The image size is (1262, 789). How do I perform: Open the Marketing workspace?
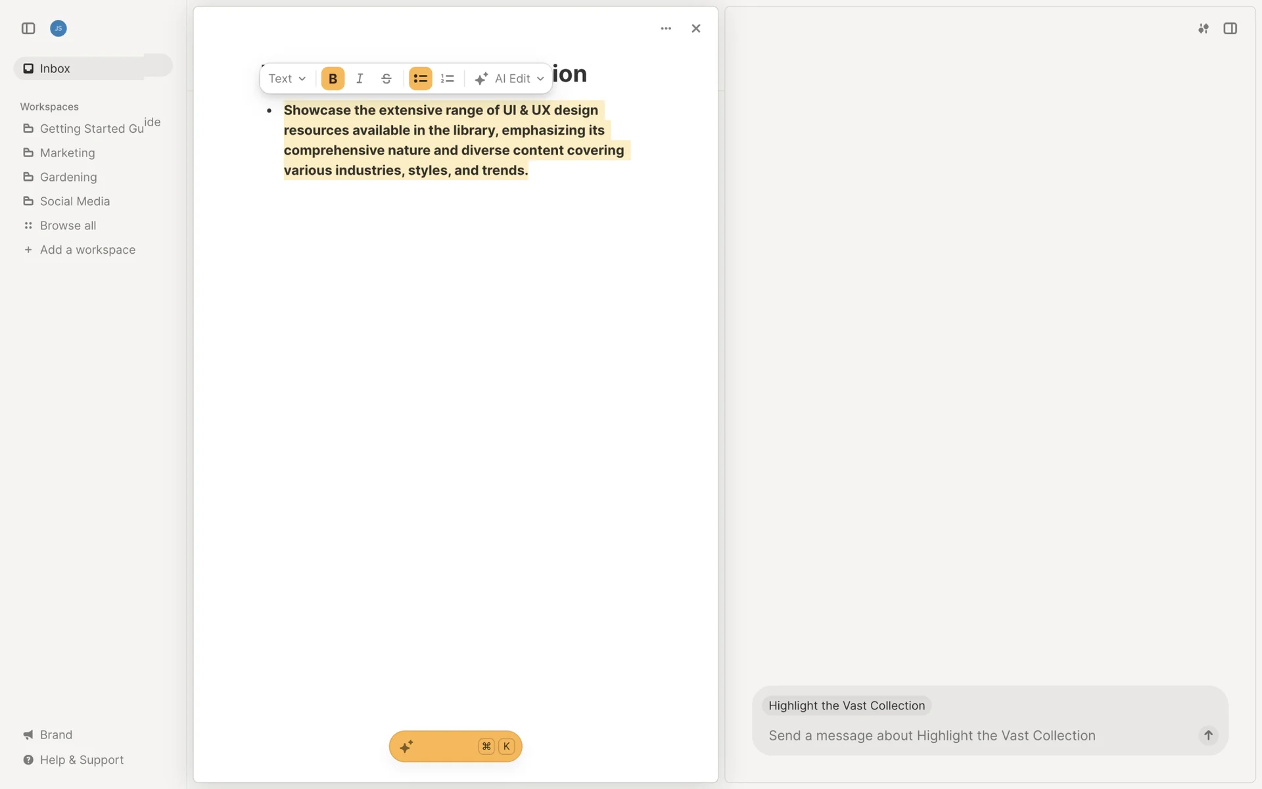point(67,153)
